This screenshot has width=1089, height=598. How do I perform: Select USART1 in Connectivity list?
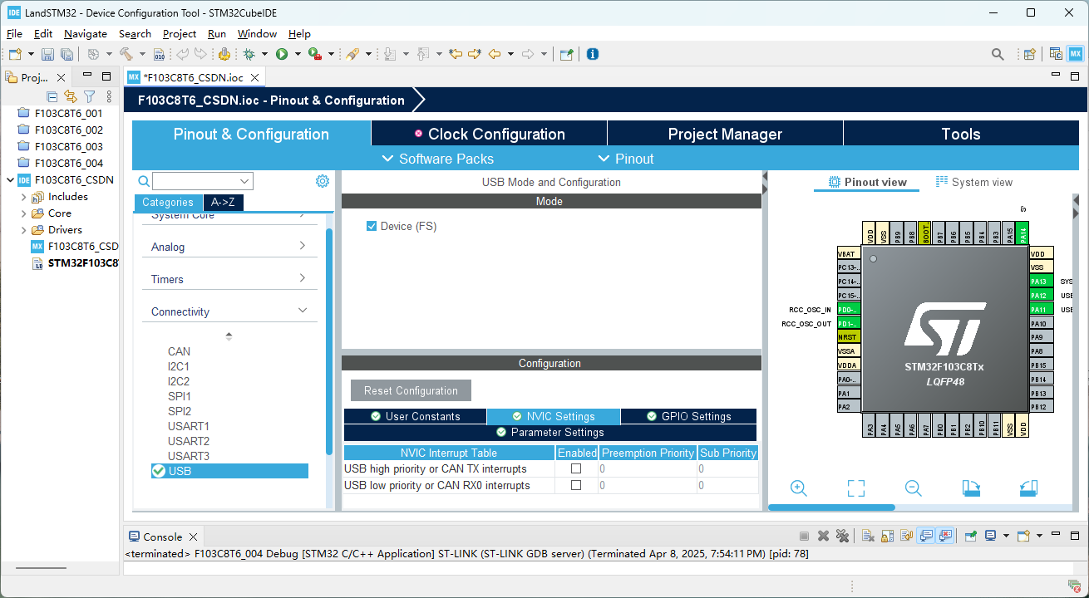(189, 426)
